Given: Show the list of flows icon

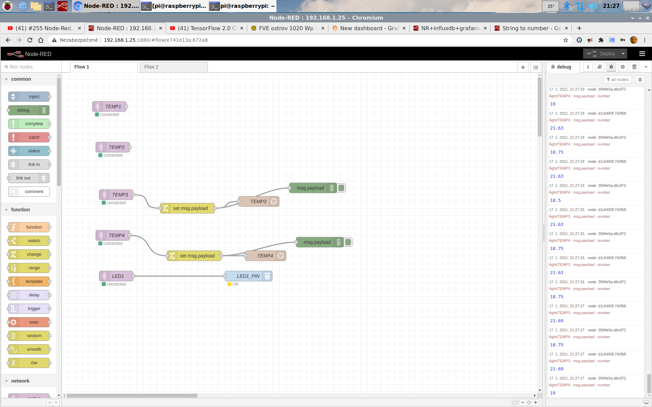Looking at the screenshot, I should [x=536, y=67].
